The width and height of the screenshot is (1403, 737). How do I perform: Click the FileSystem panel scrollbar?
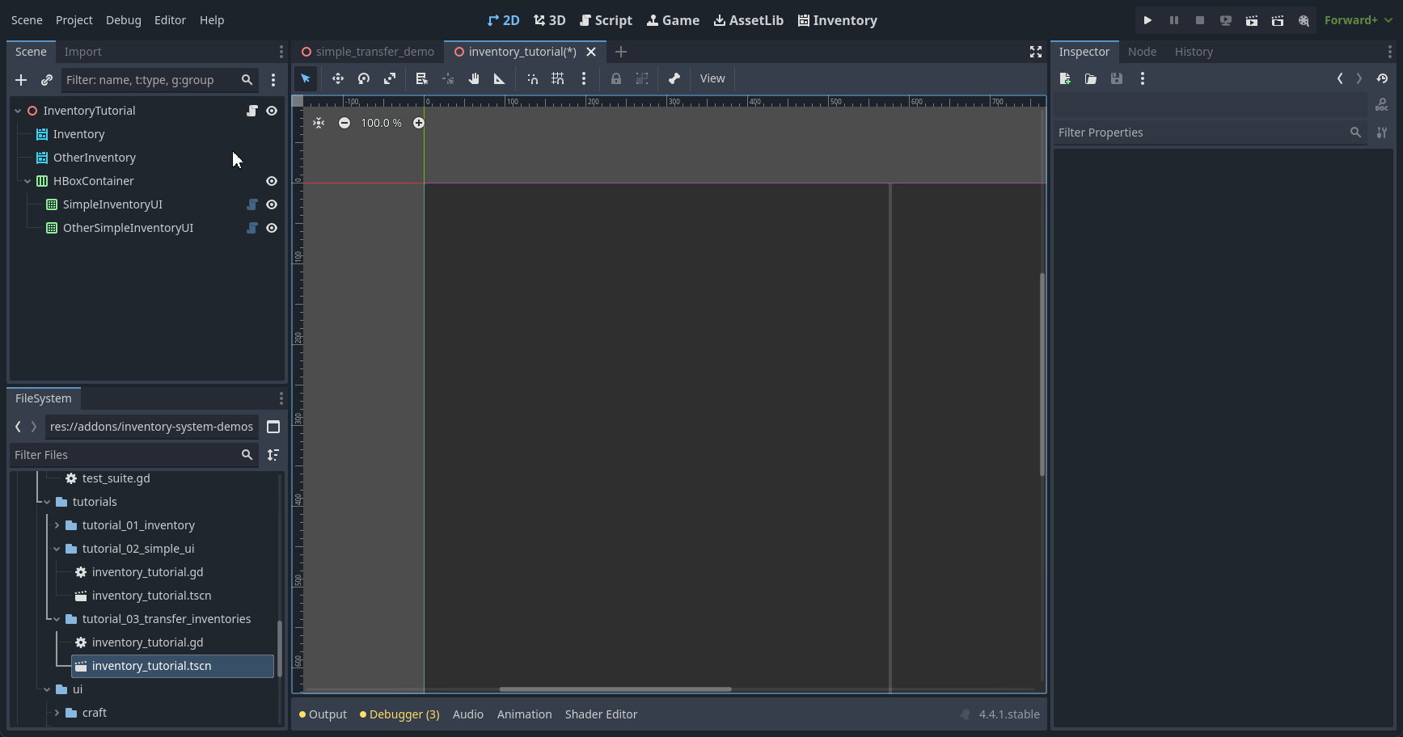pyautogui.click(x=280, y=649)
